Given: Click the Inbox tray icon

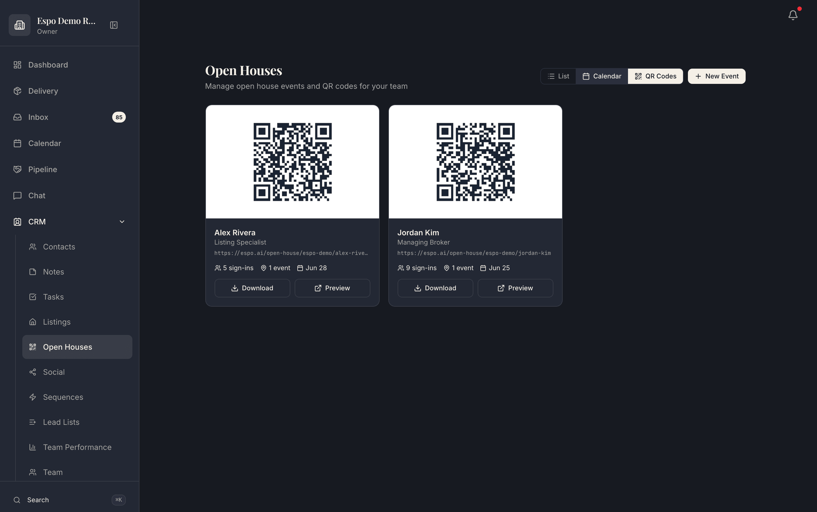Looking at the screenshot, I should [17, 117].
